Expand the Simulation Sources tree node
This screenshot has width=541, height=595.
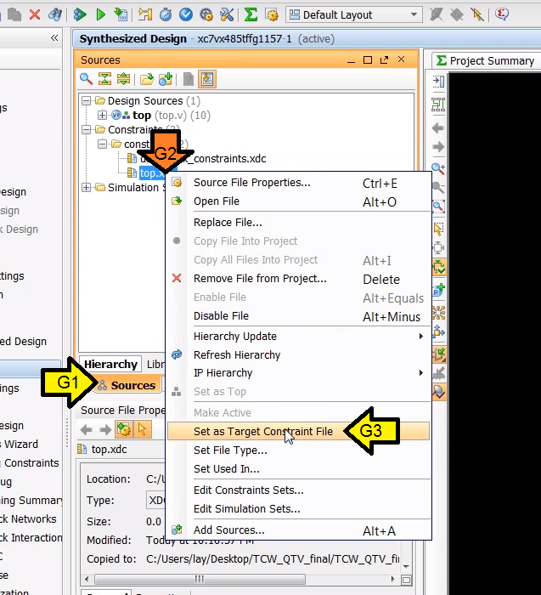click(87, 188)
